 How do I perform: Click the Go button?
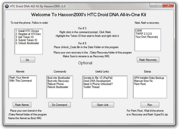(x=27, y=60)
